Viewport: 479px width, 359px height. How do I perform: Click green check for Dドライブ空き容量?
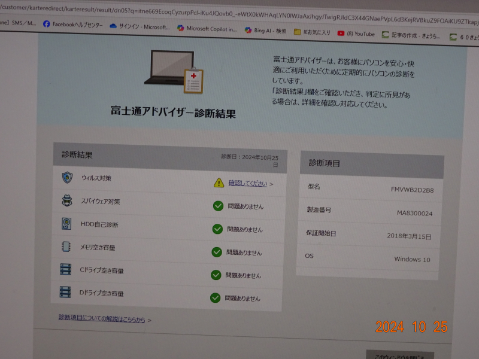coord(216,298)
